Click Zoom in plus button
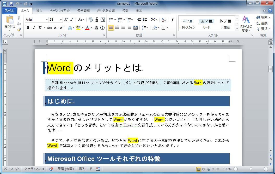 266,169
